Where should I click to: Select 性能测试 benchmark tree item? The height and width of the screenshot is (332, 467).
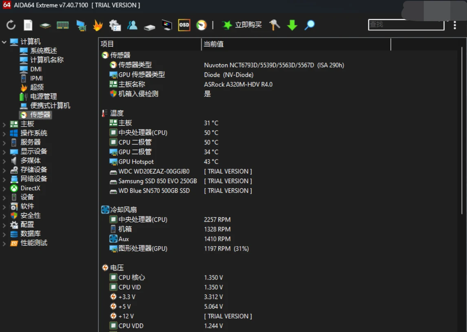tap(34, 243)
